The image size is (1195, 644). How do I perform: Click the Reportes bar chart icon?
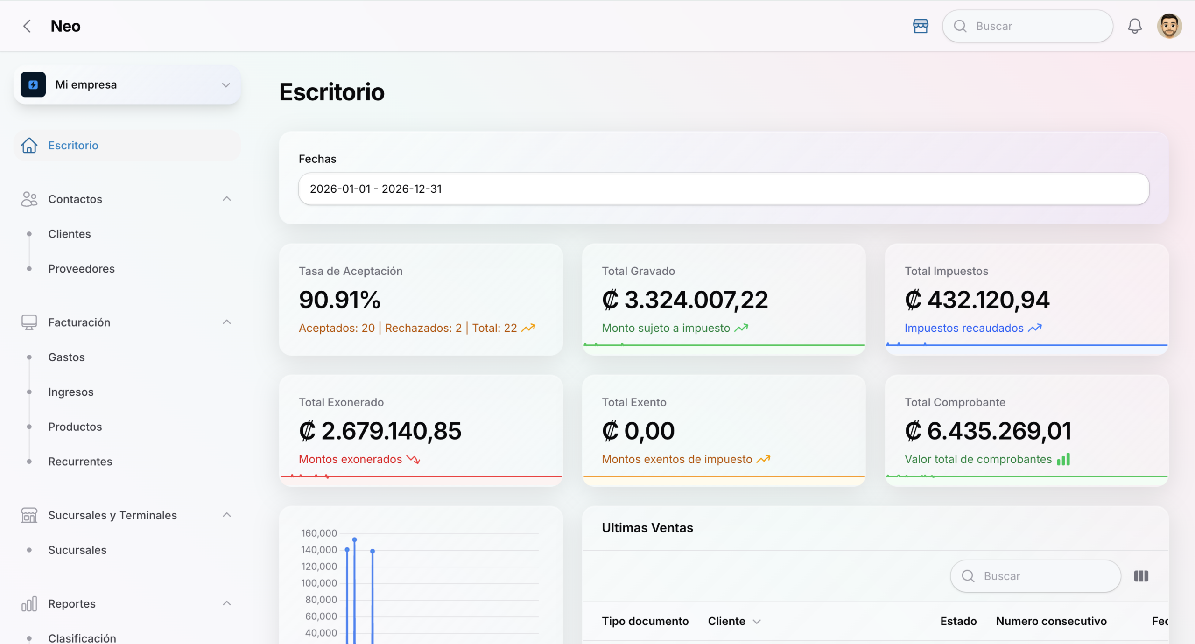[29, 604]
